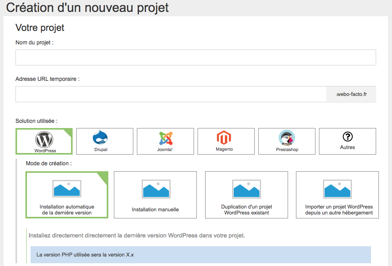
Task: Click image above Duplication d'un projet
Action: tap(246, 189)
